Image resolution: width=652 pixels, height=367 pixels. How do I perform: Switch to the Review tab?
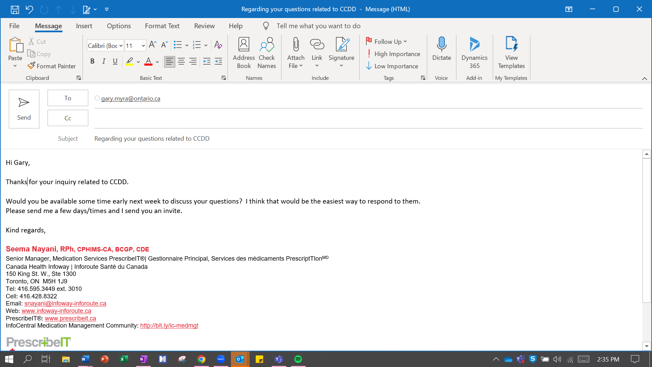tap(204, 26)
